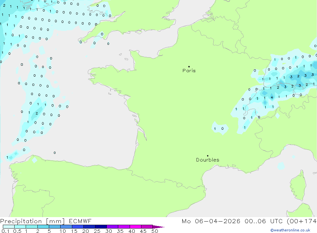Click the magenta swatch between 35 and 40

point(124,227)
